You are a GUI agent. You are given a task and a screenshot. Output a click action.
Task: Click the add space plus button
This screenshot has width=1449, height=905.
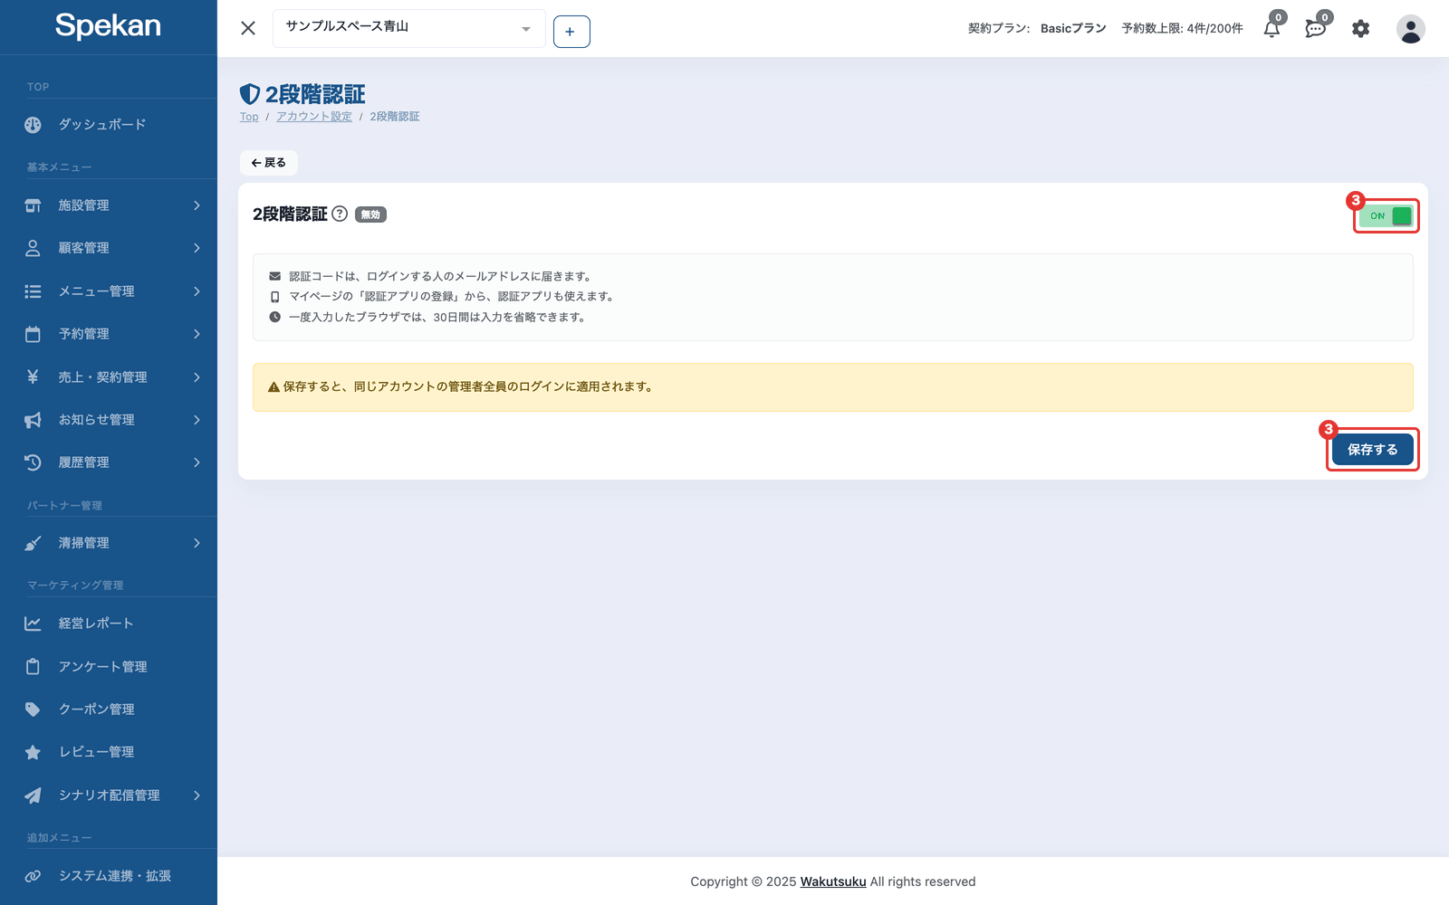pyautogui.click(x=571, y=32)
